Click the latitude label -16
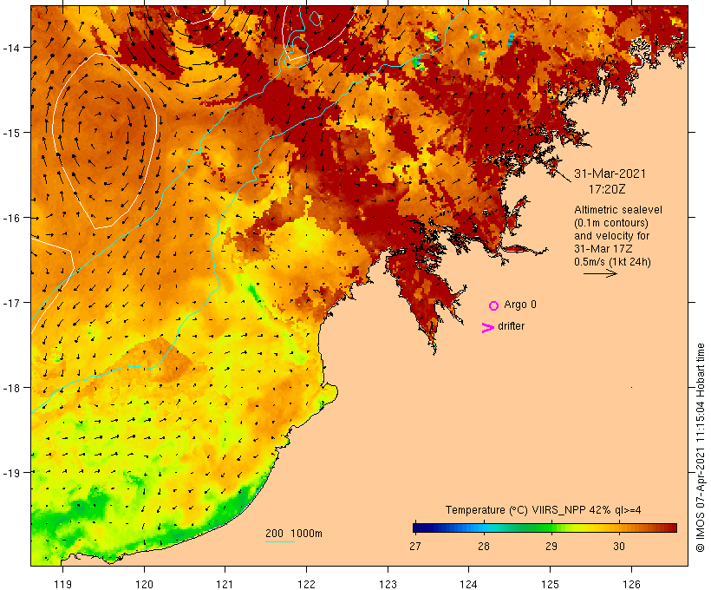Image resolution: width=711 pixels, height=590 pixels. point(10,218)
